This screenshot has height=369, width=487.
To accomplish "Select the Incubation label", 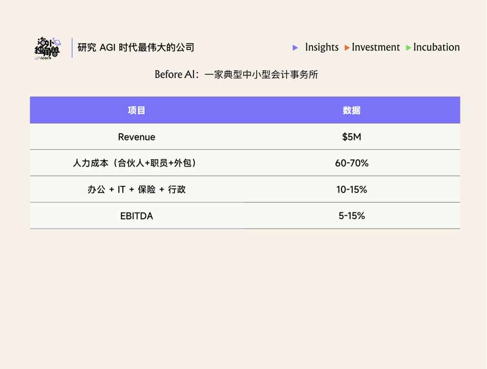I will click(x=436, y=47).
